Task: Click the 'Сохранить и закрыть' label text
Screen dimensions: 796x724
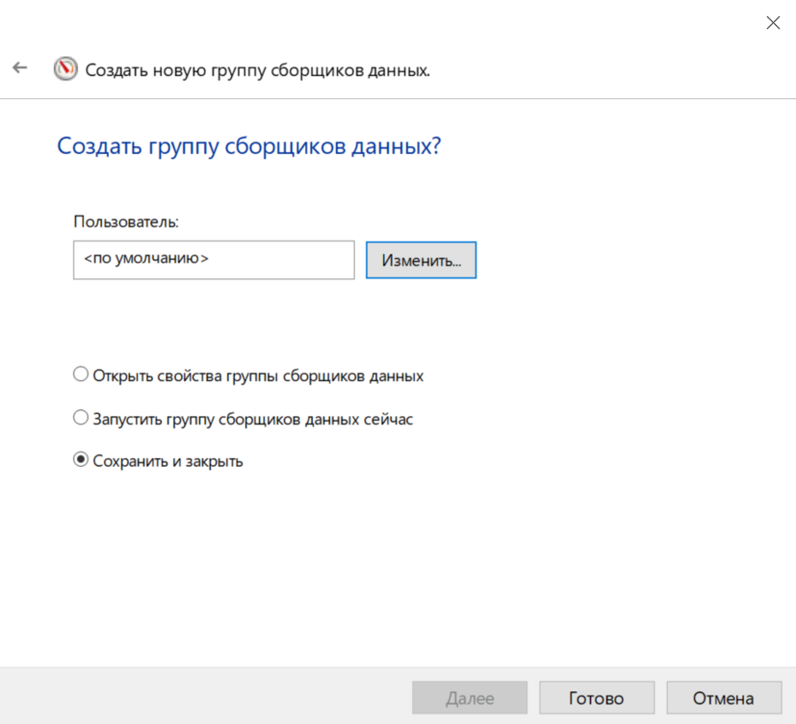Action: coord(168,461)
